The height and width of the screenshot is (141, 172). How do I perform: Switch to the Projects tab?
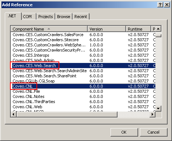[x=46, y=17]
